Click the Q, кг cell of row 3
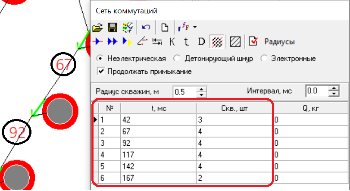This screenshot has width=350, height=191. (311, 143)
